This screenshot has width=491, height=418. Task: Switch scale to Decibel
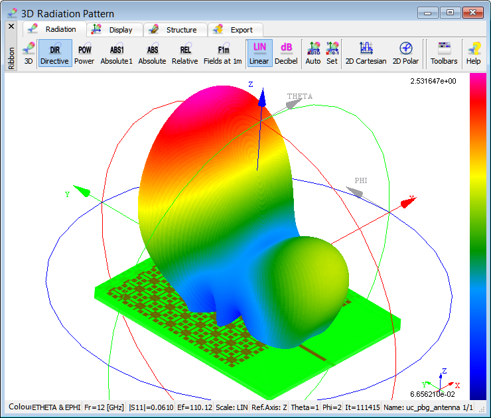pos(286,53)
